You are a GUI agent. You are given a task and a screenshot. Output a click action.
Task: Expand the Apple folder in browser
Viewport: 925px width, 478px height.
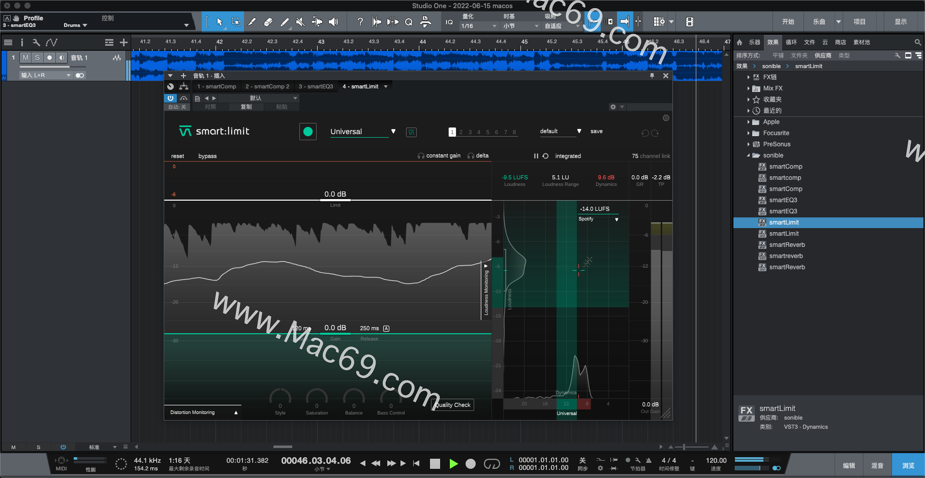[x=748, y=122]
